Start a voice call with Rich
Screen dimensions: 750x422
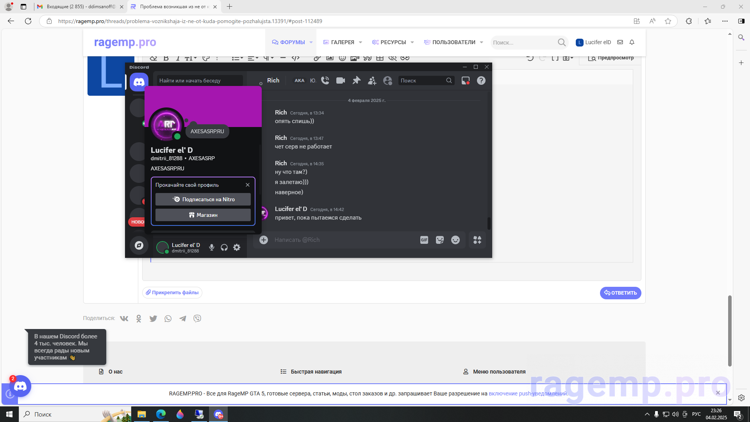point(325,80)
